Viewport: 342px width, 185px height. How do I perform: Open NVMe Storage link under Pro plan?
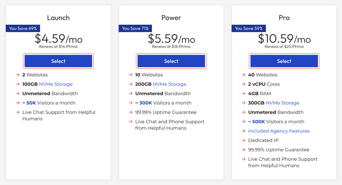pyautogui.click(x=283, y=103)
